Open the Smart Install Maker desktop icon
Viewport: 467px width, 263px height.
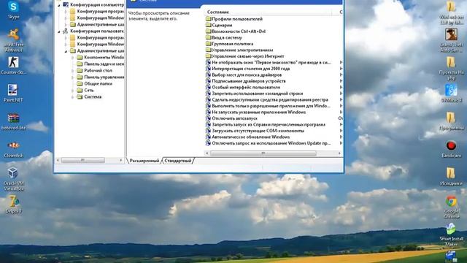[452, 235]
